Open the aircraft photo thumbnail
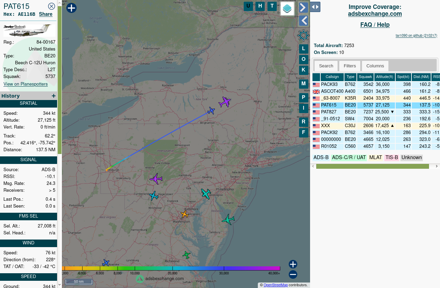Screen dimensions: 440x288 (x=29, y=31)
